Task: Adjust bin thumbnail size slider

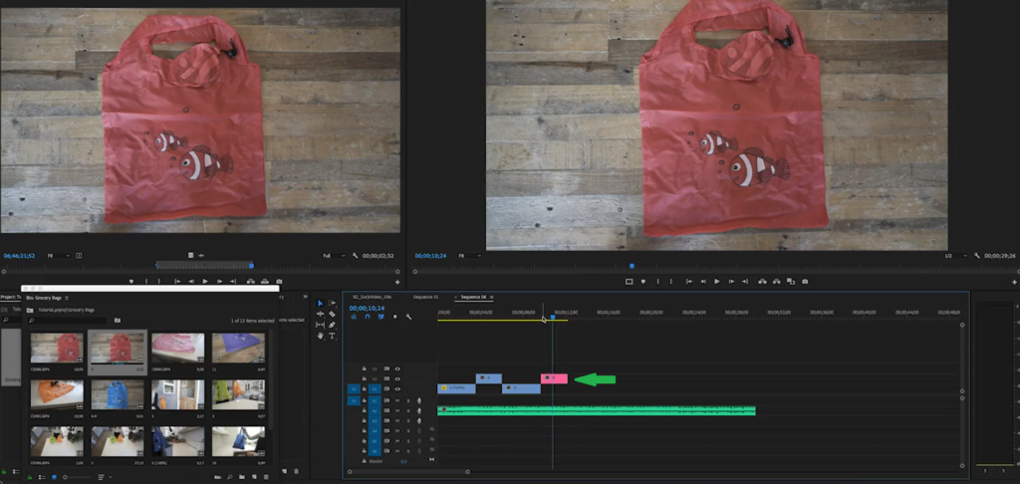Action: click(78, 477)
